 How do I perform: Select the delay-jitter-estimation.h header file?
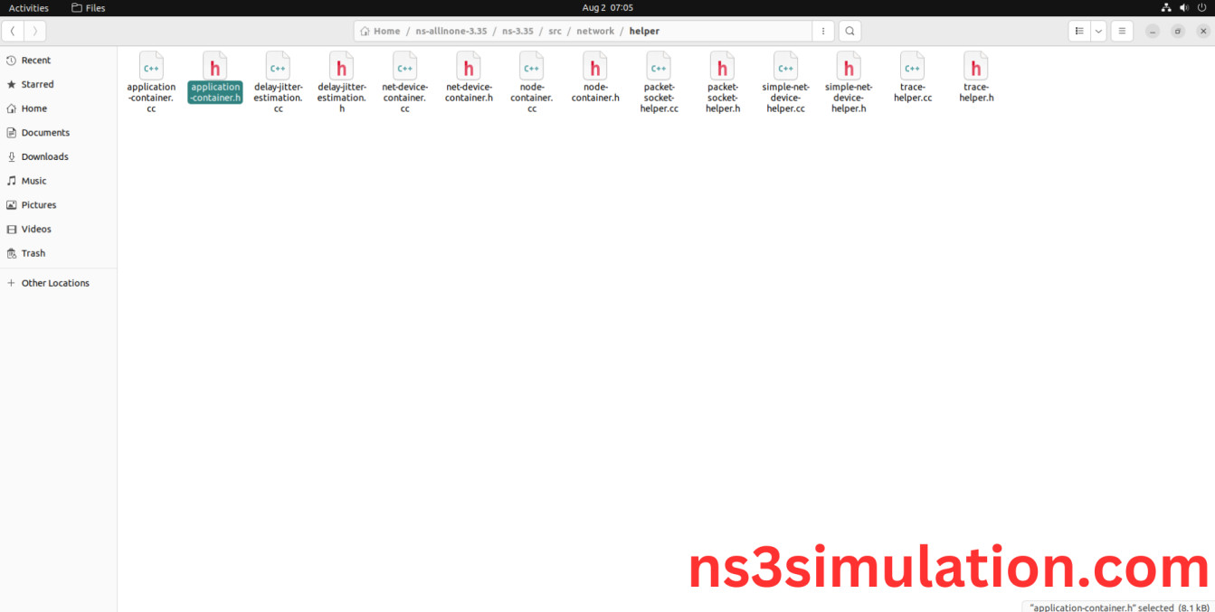pyautogui.click(x=341, y=67)
